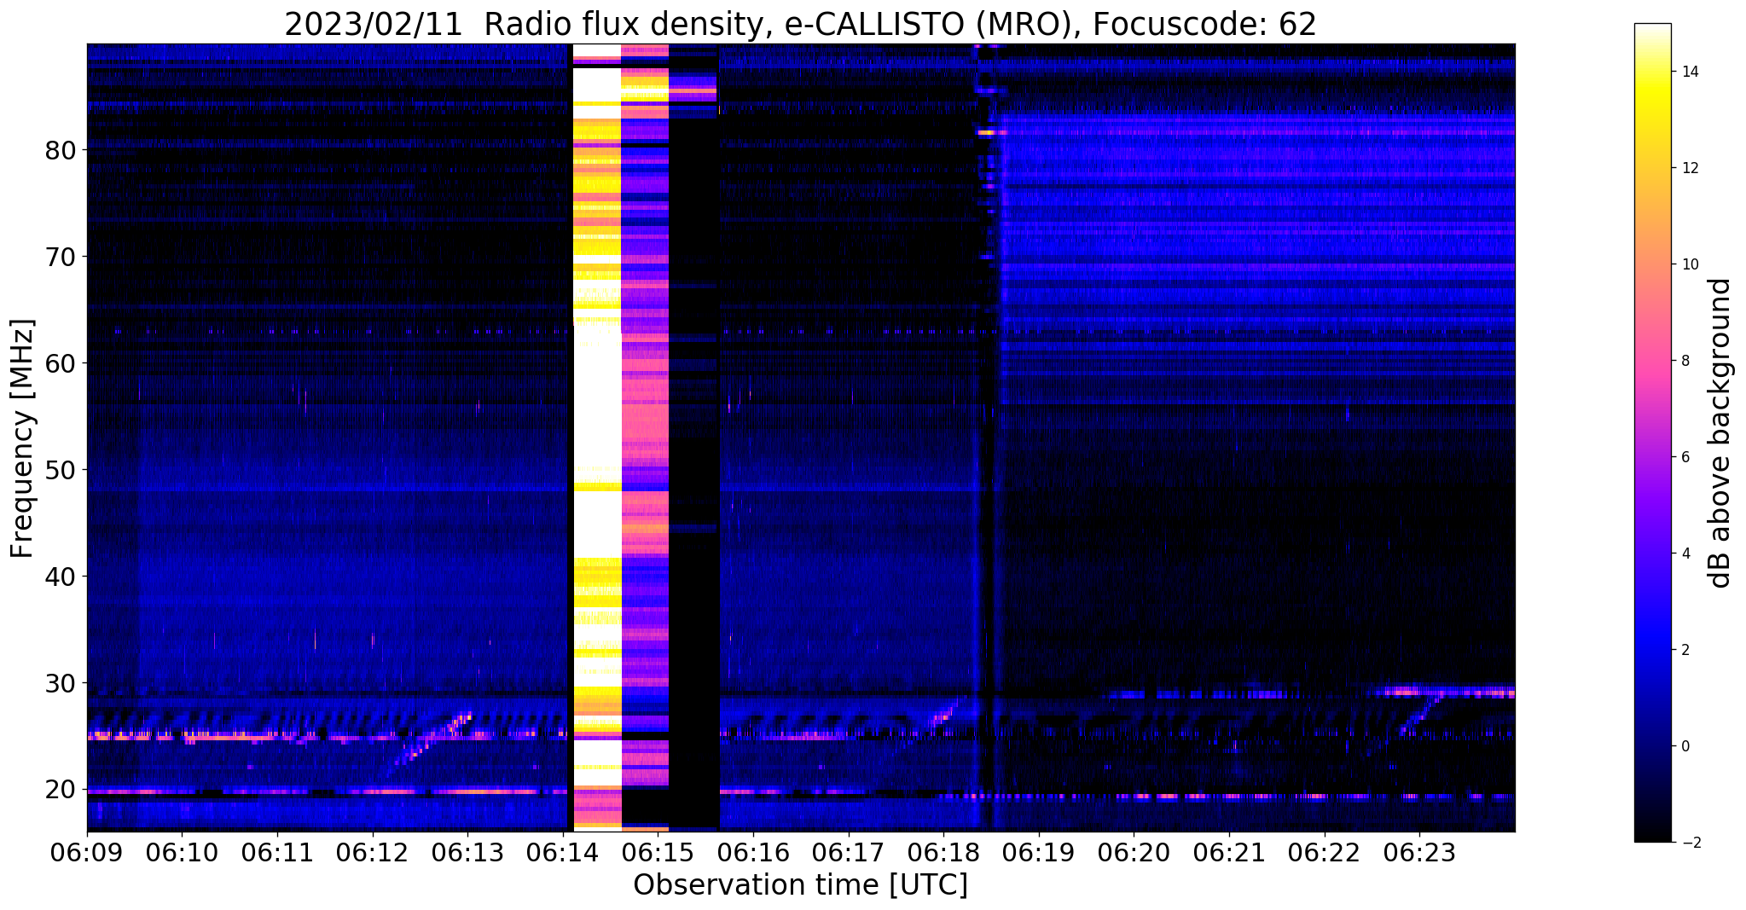Click the colorbar tick value 10

(1689, 264)
